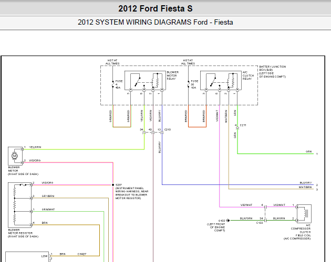Click YEL/GRN label at blower motor pin 1
The image size is (331, 262).
pos(35,147)
